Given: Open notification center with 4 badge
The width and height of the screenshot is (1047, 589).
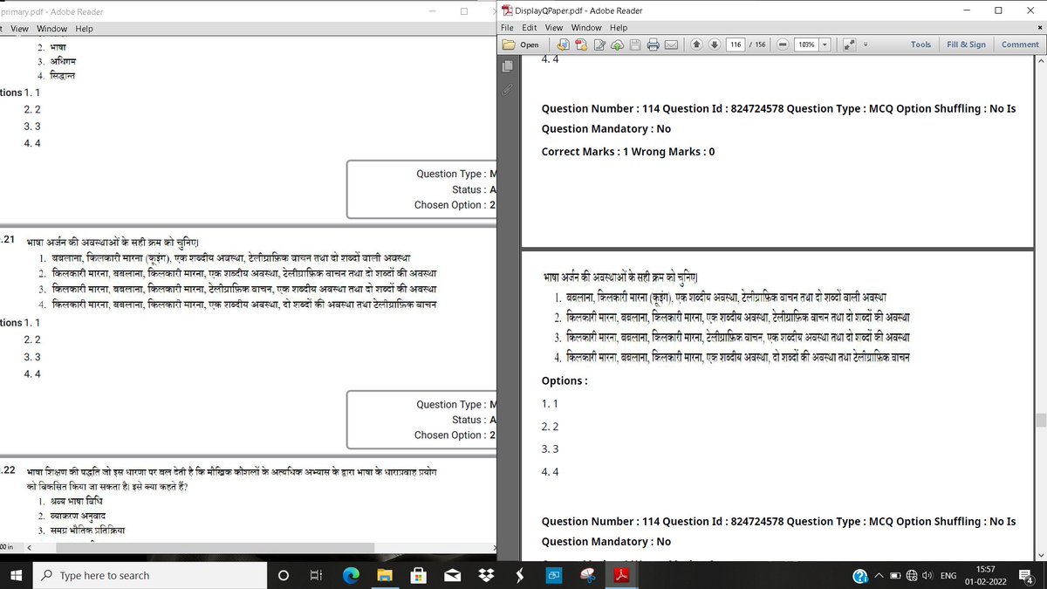Looking at the screenshot, I should pos(1028,576).
